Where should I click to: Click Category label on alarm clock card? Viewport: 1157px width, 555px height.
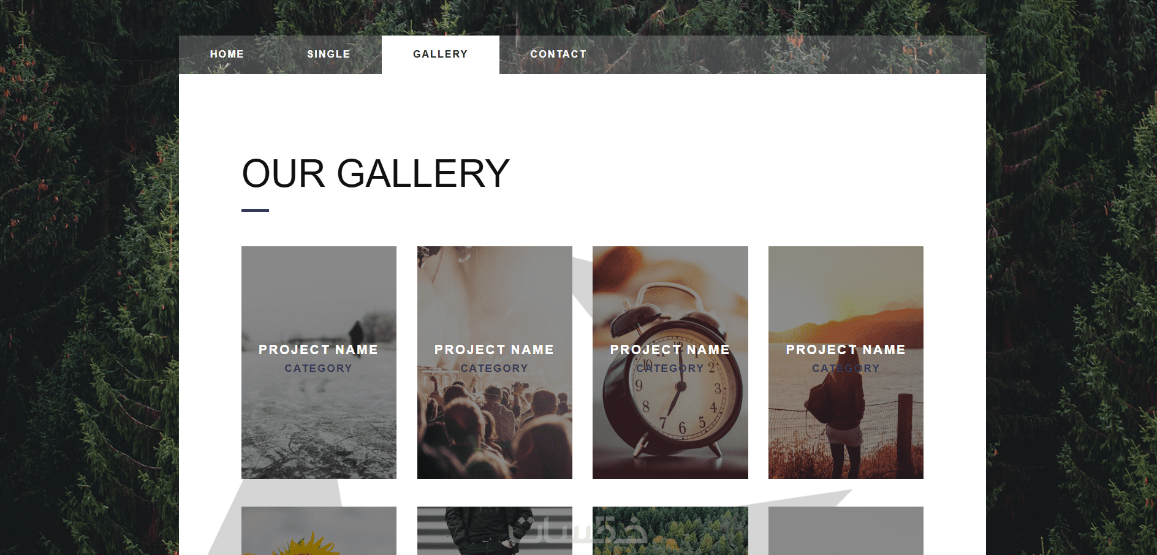(x=670, y=368)
